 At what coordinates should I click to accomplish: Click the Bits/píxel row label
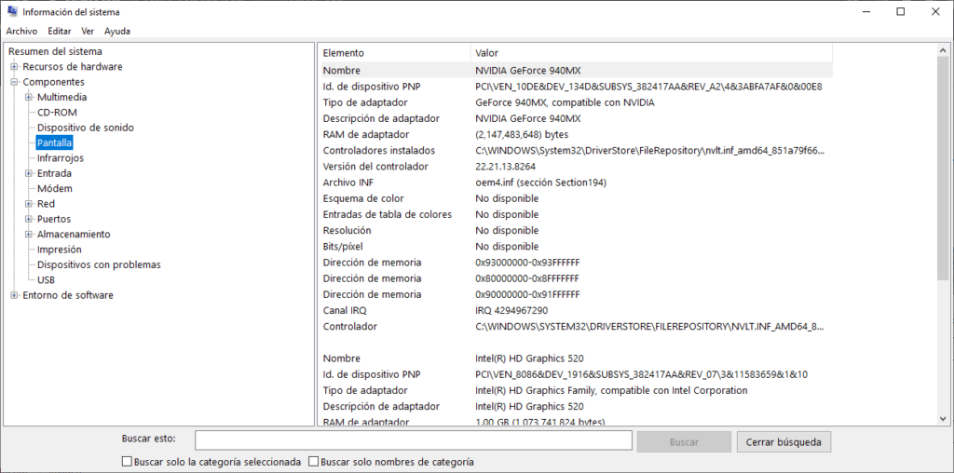pyautogui.click(x=345, y=246)
